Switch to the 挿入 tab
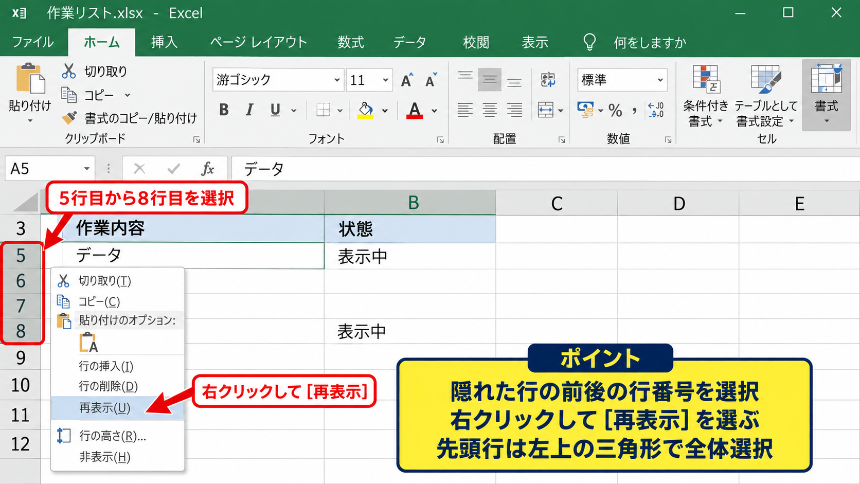This screenshot has height=484, width=860. (x=165, y=42)
